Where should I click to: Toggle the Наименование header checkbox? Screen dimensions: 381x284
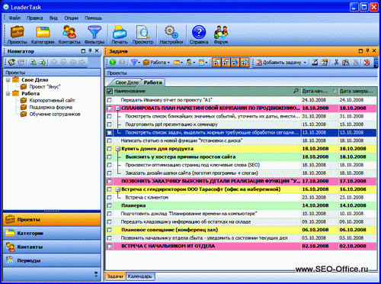pos(110,91)
